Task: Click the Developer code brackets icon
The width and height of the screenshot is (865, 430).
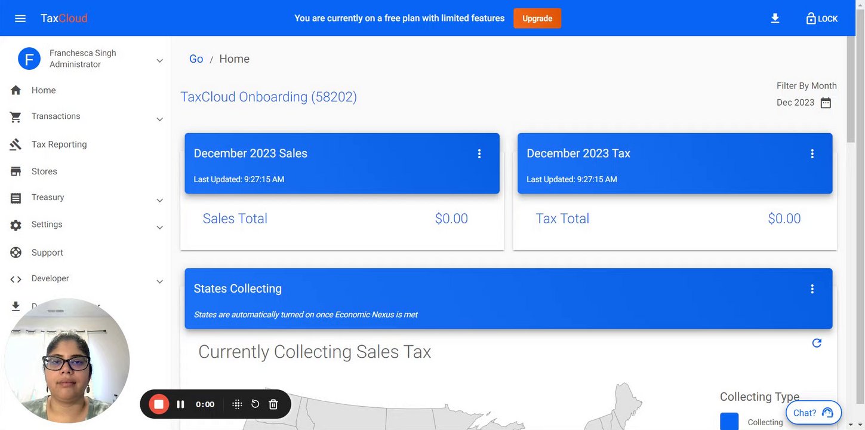Action: point(16,279)
